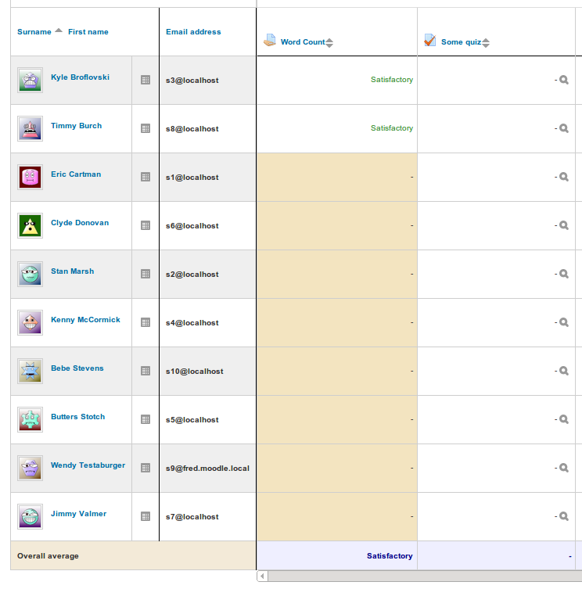This screenshot has width=582, height=589.
Task: Open grade report icon for Kyle Broflovski
Action: tap(145, 80)
